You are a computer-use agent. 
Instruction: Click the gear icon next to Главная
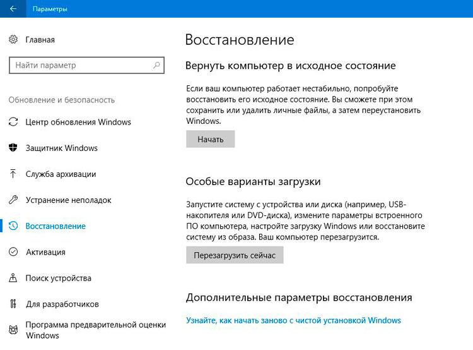click(13, 39)
